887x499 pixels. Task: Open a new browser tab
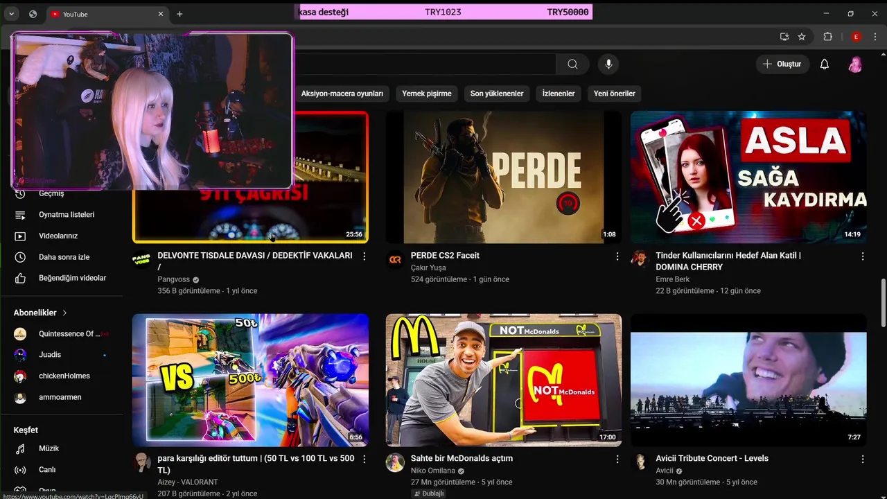(x=179, y=14)
